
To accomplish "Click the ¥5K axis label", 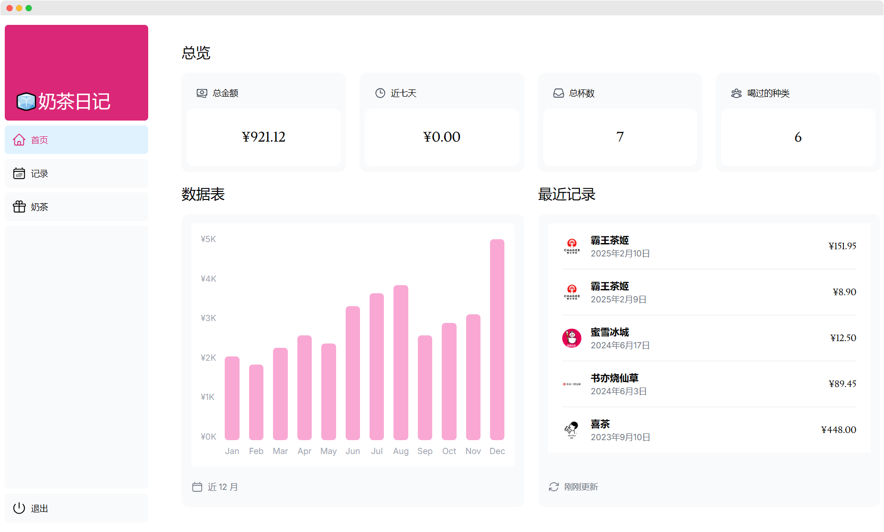I will 208,239.
